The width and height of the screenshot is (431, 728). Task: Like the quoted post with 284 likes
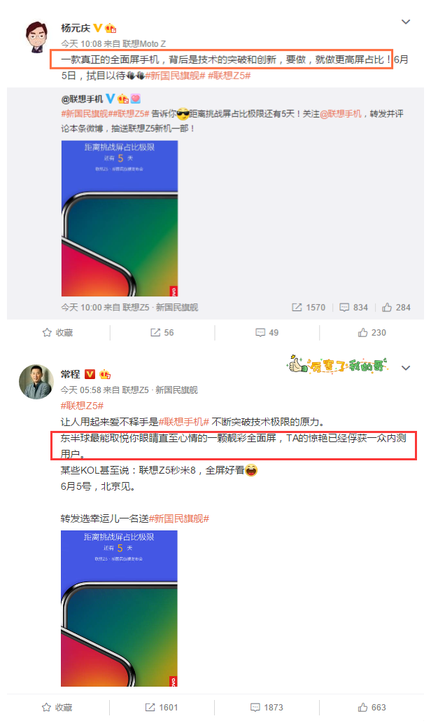click(396, 308)
